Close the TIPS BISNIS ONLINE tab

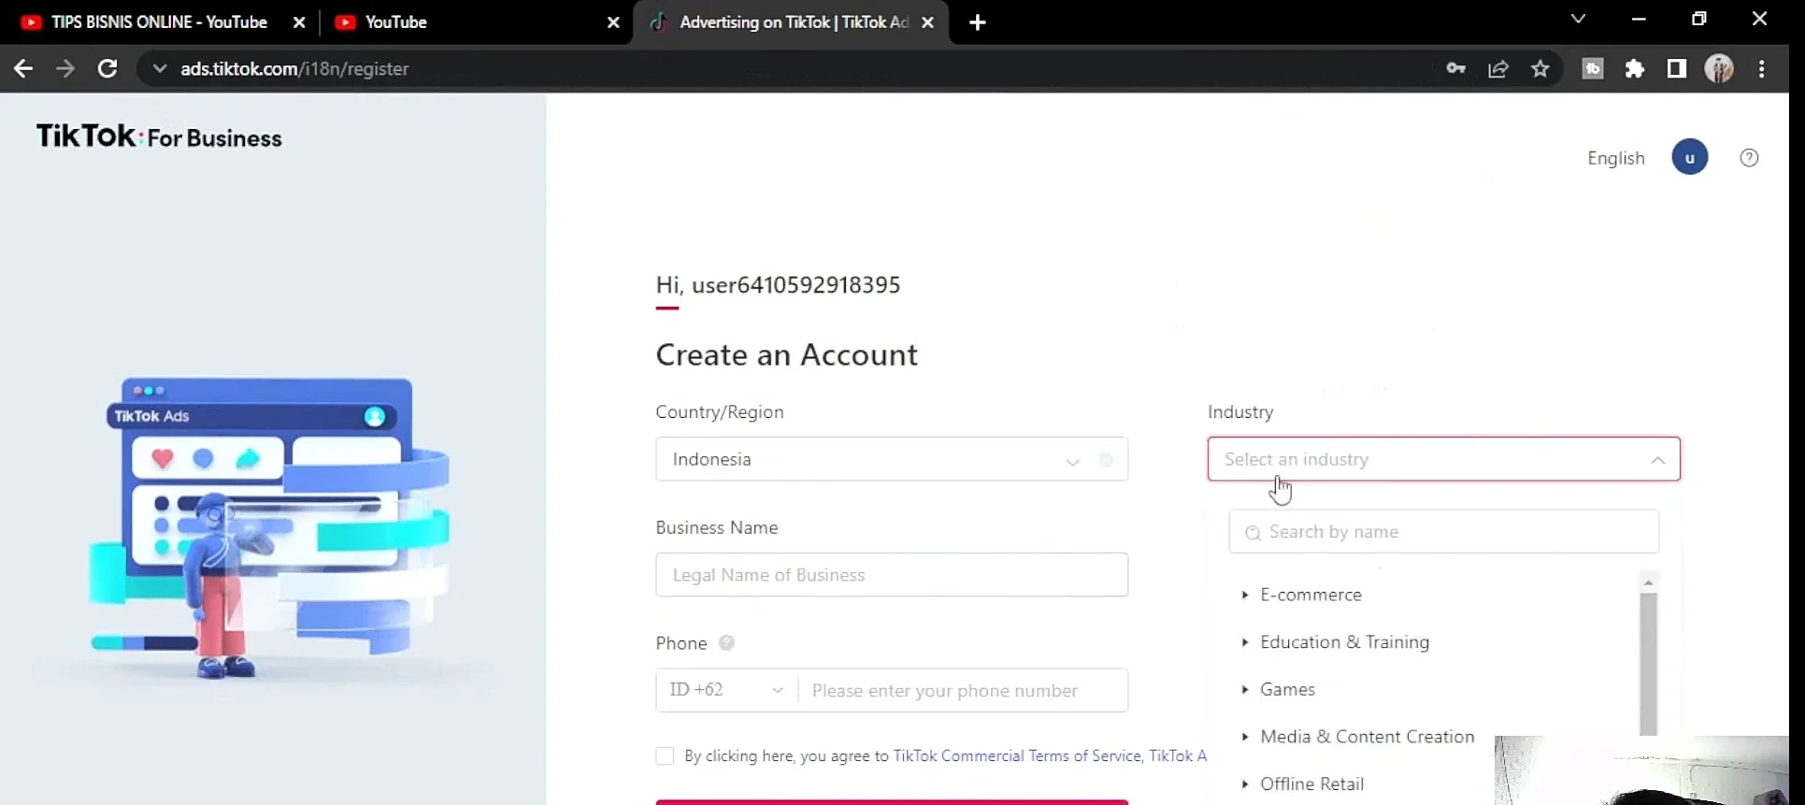299,22
